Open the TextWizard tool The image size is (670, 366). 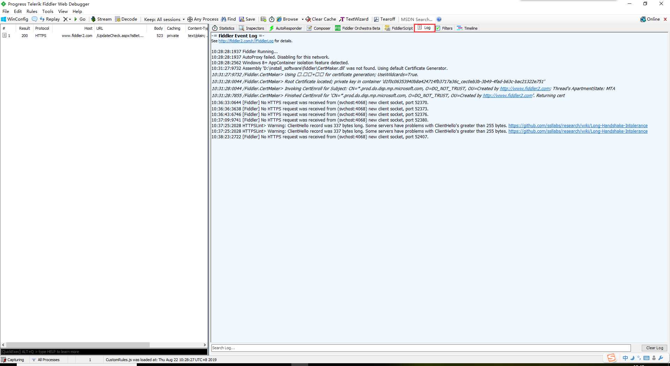(x=353, y=19)
